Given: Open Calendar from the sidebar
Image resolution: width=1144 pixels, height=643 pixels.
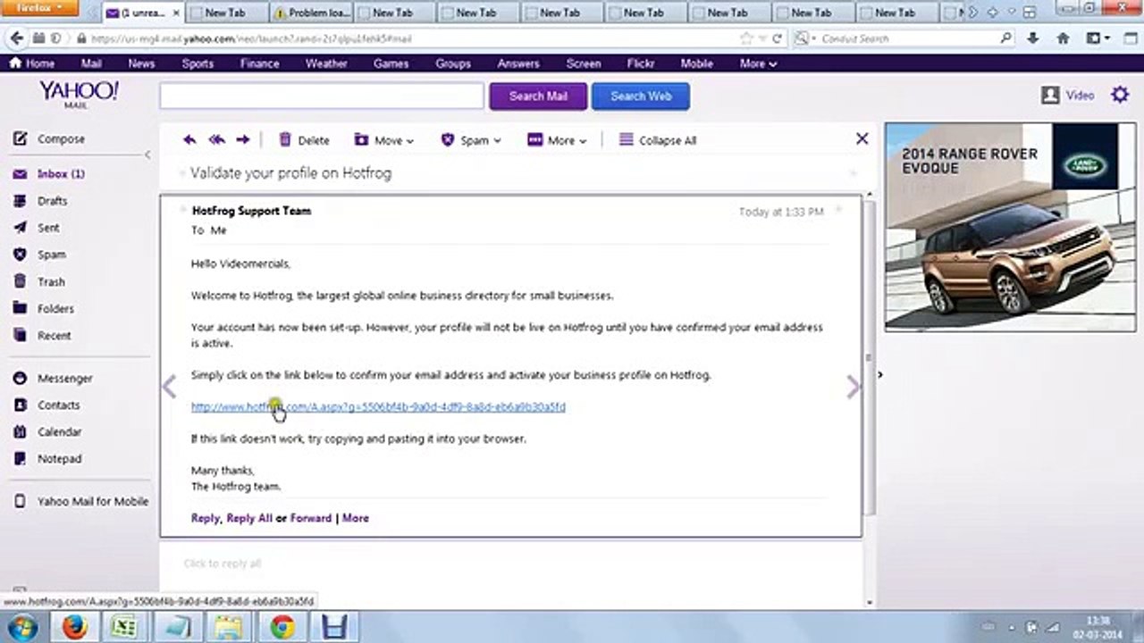Looking at the screenshot, I should coord(47,432).
